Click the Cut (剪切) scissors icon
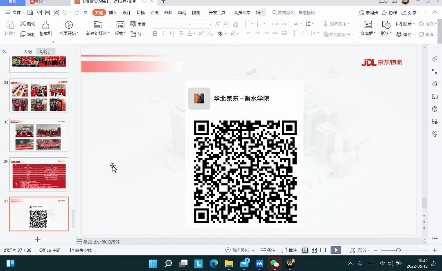 tap(23, 24)
